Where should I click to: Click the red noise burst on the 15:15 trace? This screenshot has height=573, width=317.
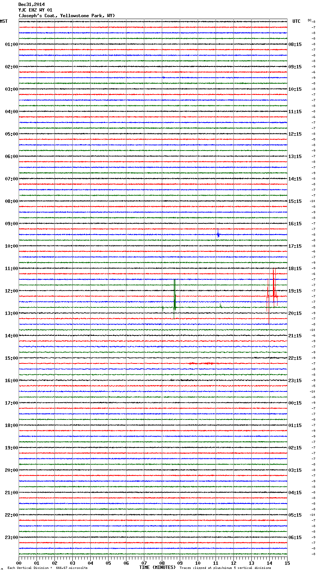click(204, 363)
